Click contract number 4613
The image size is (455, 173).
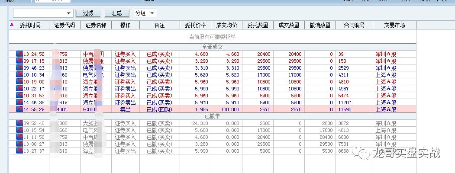344,130
